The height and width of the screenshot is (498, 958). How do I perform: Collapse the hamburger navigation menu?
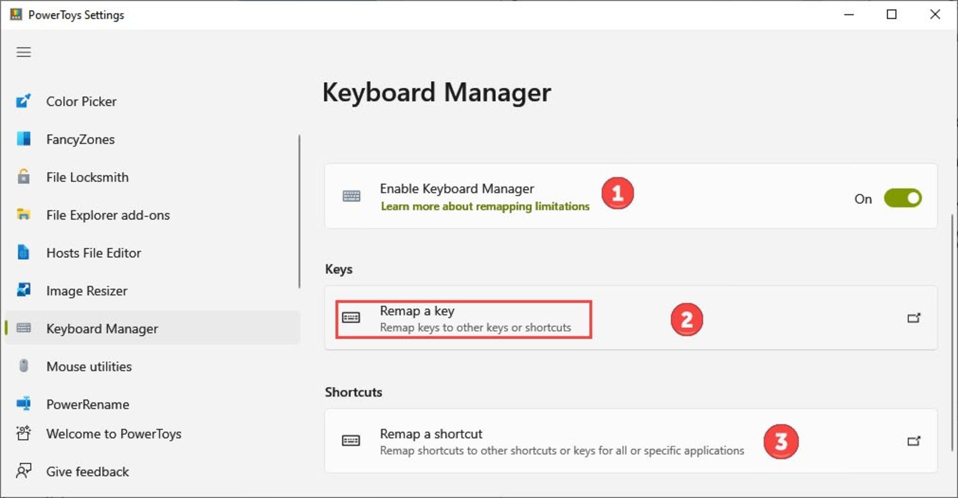pyautogui.click(x=23, y=52)
